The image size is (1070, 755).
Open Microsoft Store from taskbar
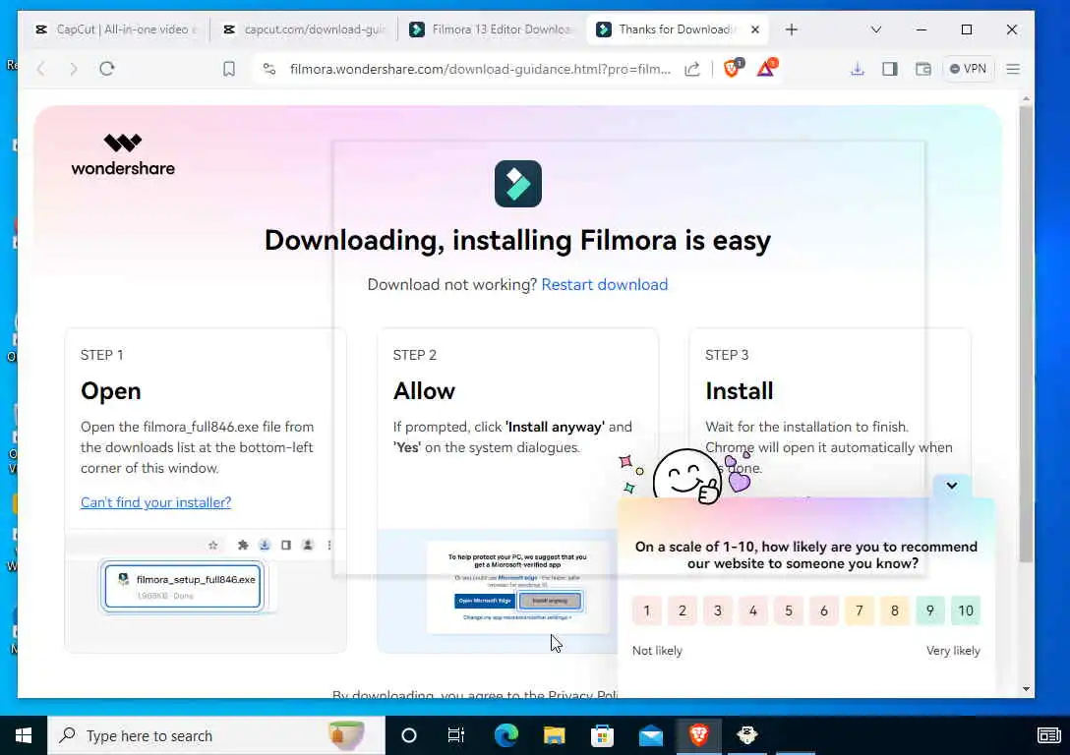pos(602,735)
